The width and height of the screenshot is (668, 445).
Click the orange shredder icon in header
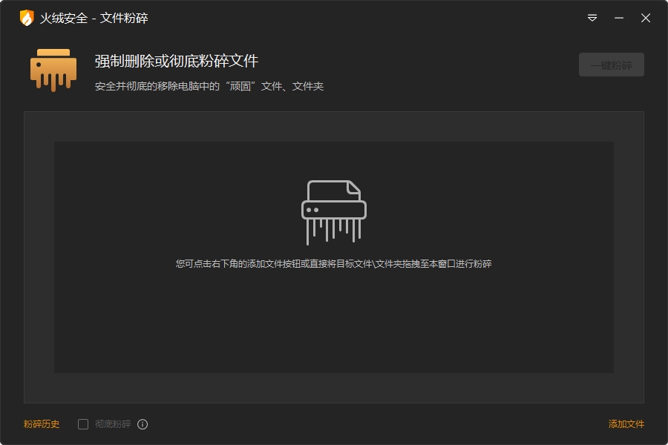point(53,70)
